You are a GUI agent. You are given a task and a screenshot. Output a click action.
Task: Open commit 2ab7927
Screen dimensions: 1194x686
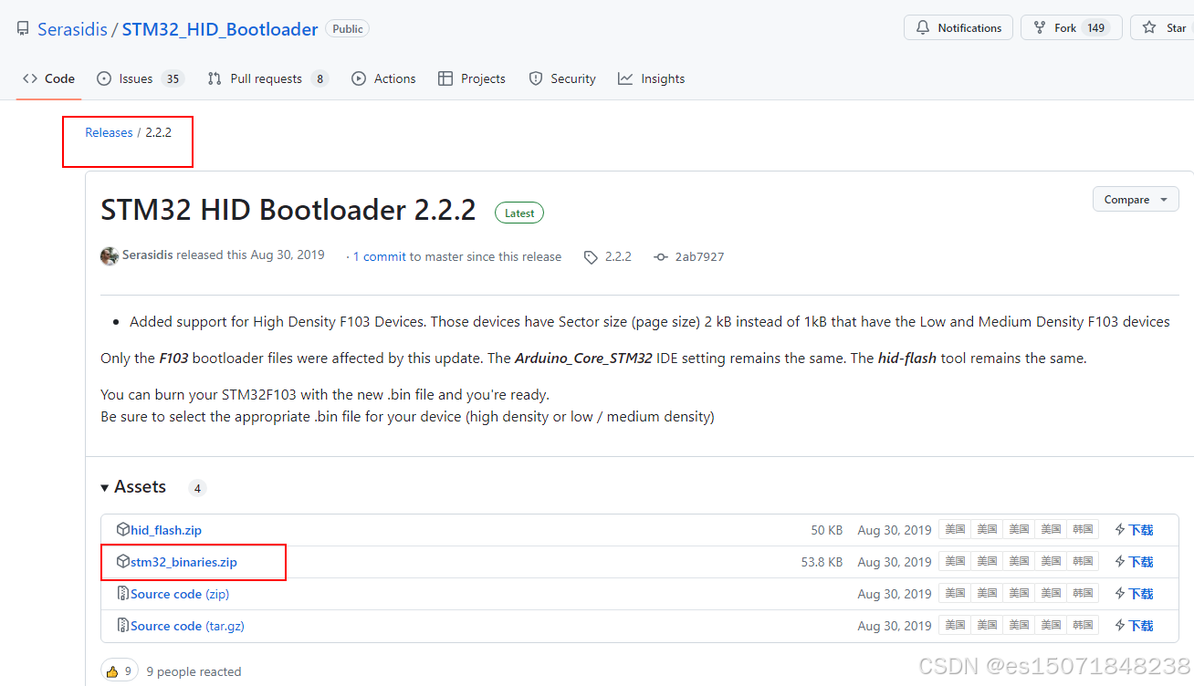[x=689, y=256]
